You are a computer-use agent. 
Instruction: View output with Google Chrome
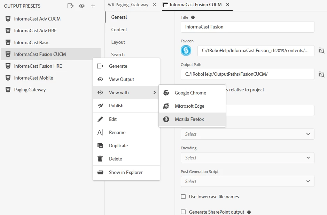tap(192, 93)
